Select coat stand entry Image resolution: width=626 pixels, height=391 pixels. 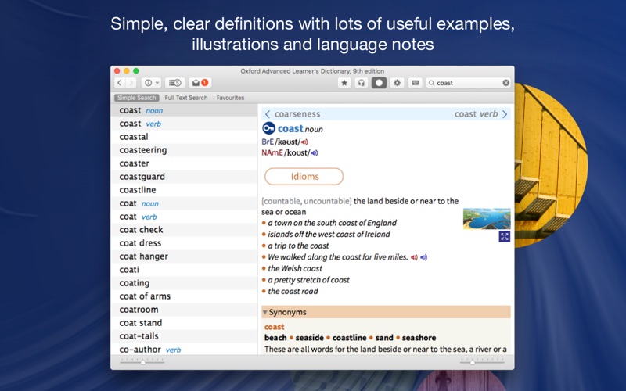[184, 323]
